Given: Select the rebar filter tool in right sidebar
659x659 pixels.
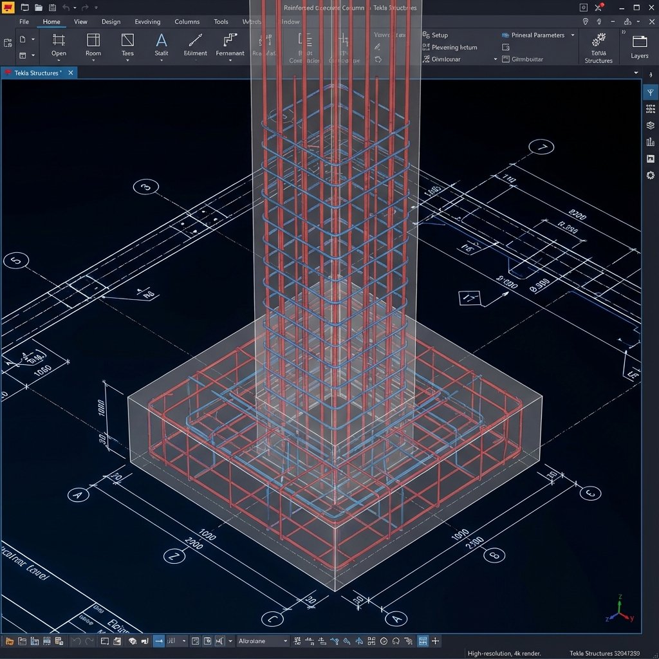Looking at the screenshot, I should (x=650, y=92).
